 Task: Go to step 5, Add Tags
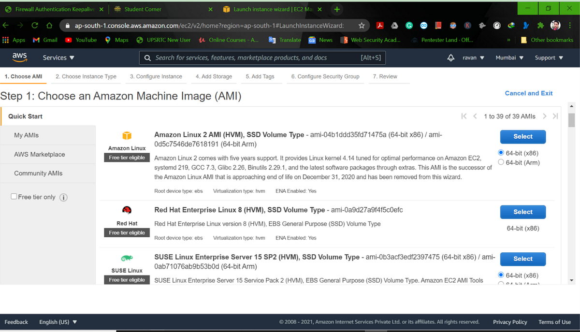pyautogui.click(x=261, y=76)
